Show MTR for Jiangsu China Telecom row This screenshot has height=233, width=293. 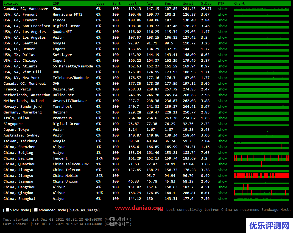point(222,170)
